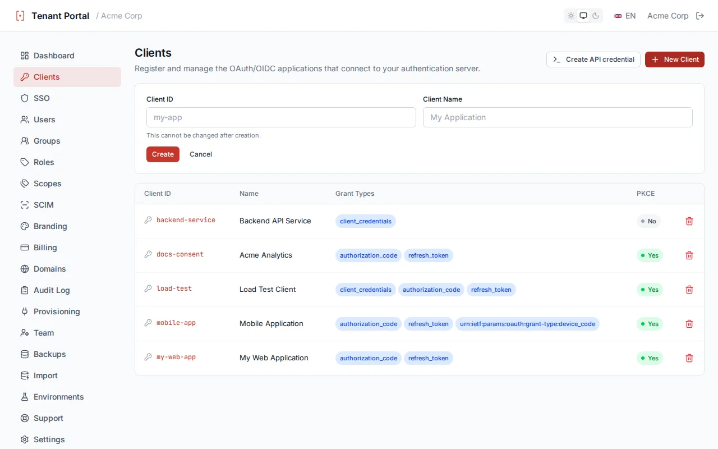Click the Environments flask icon
The image size is (718, 449).
tap(25, 397)
